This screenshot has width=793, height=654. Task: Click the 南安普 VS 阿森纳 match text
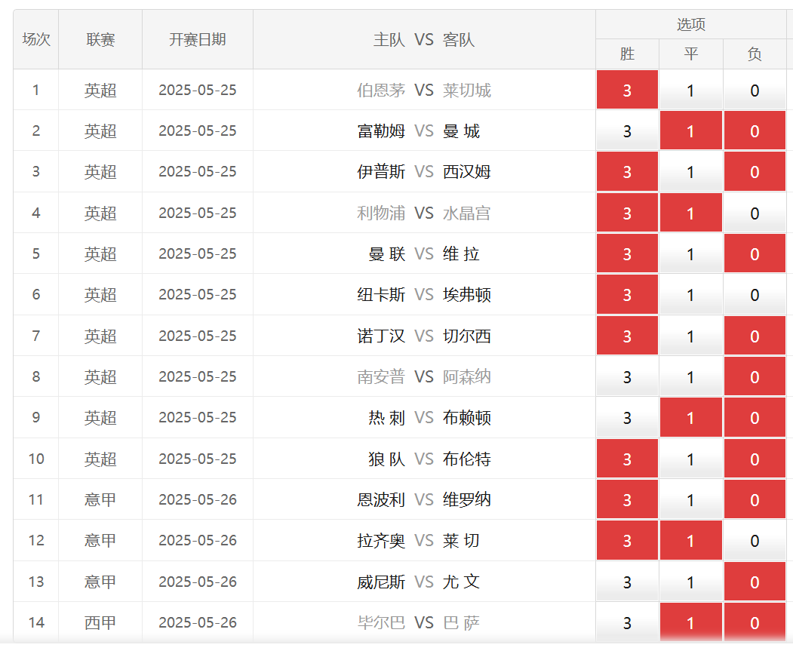click(424, 377)
